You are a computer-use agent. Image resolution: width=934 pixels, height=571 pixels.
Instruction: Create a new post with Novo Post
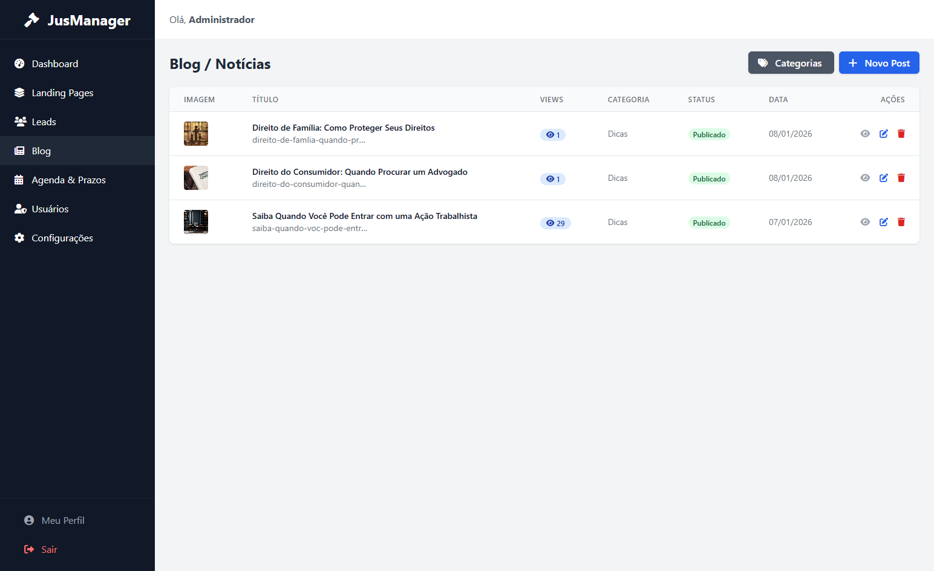tap(878, 63)
